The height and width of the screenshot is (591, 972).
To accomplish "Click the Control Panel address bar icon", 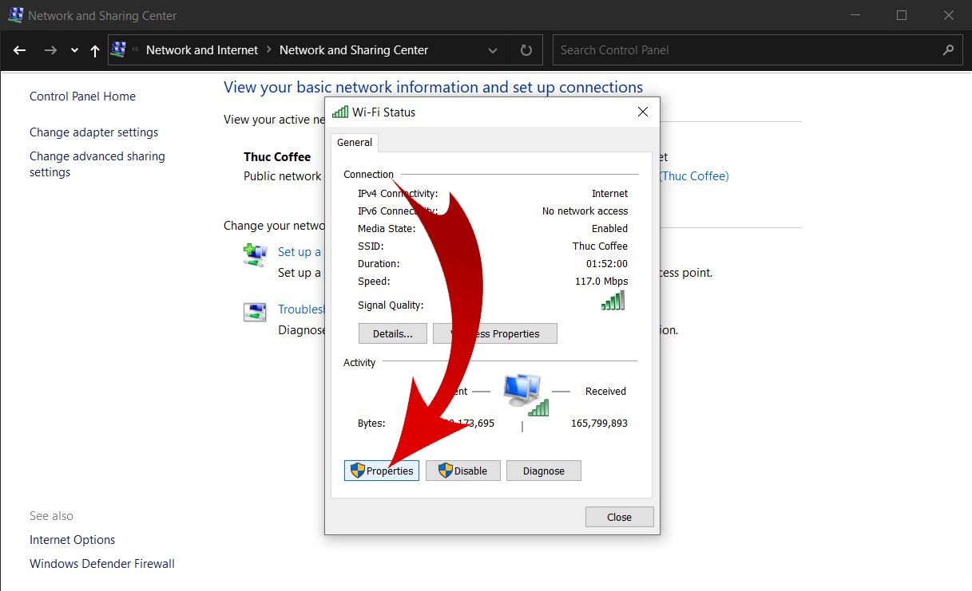I will point(119,49).
